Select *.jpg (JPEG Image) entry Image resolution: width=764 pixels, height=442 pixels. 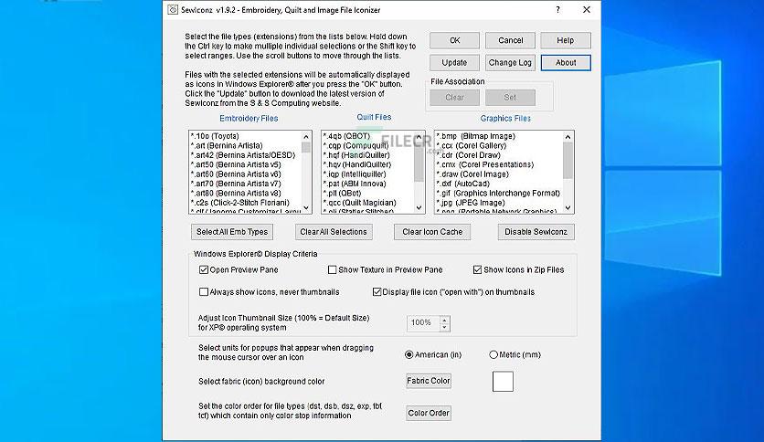click(498, 203)
